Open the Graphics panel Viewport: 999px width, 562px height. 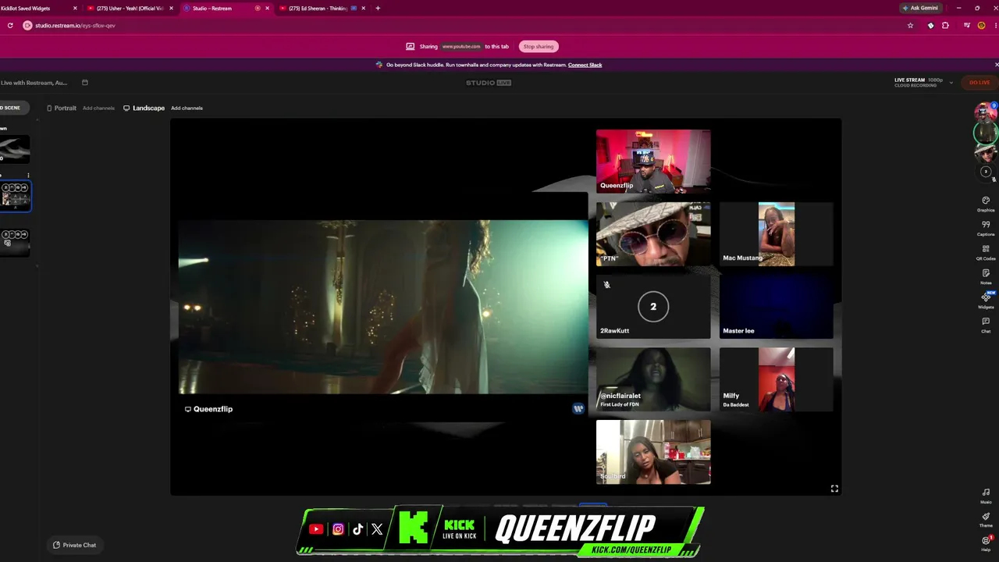coord(986,204)
